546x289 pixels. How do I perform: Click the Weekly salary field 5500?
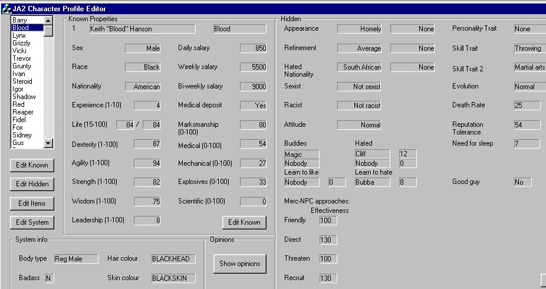tap(253, 67)
